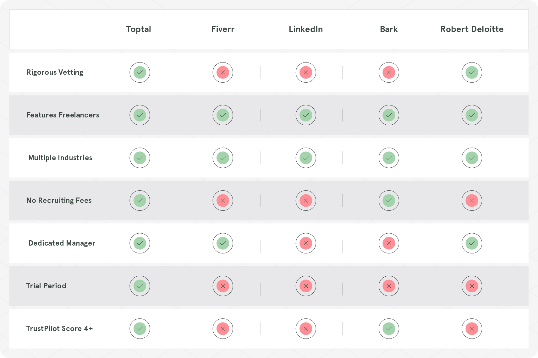
Task: Click Robert Deloitte's TrustPilot Score cross icon
Action: 472,329
